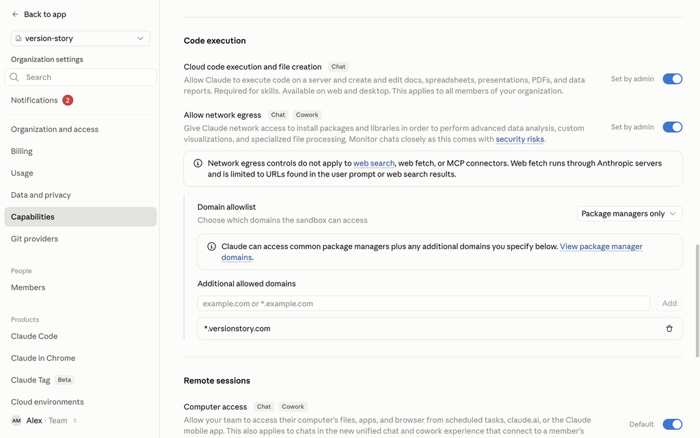Click the additional allowed domains input

(423, 303)
